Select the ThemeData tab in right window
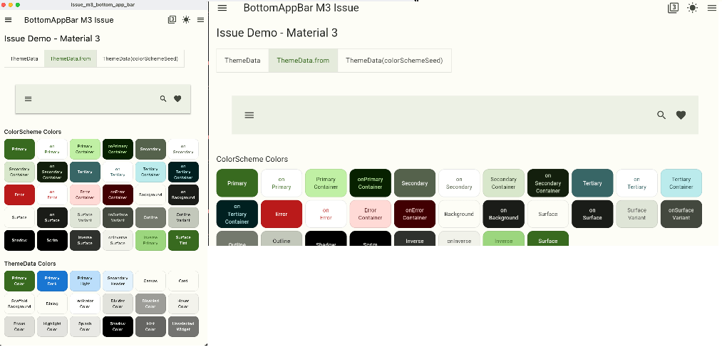This screenshot has width=722, height=347. (242, 61)
